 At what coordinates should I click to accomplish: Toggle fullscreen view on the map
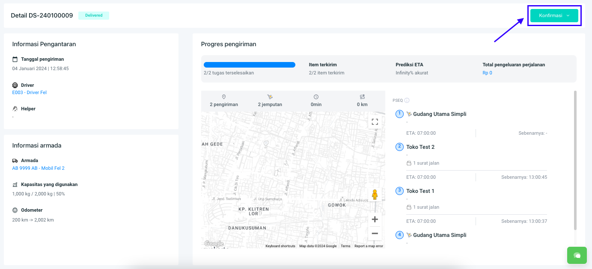(375, 122)
